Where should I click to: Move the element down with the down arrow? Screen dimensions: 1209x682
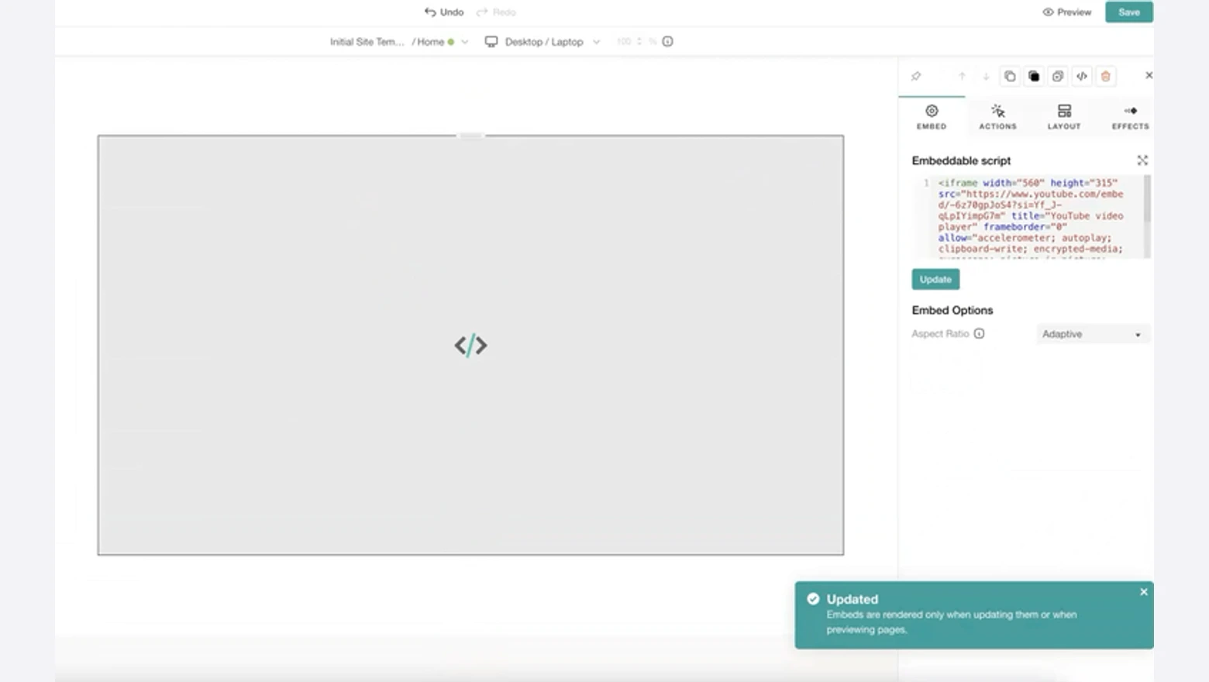(x=986, y=76)
